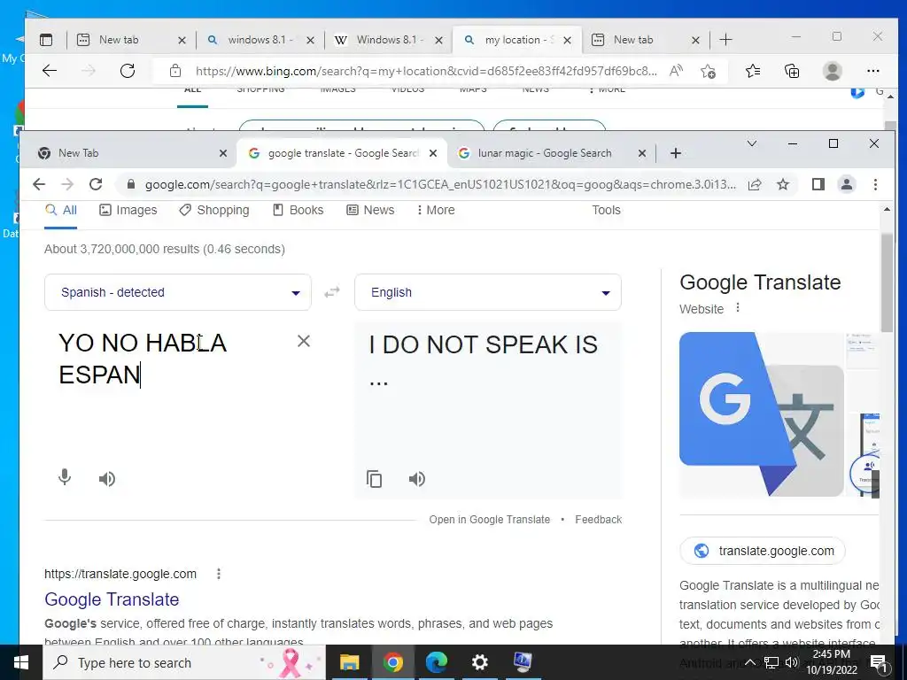Clear the source text with the X

click(304, 341)
